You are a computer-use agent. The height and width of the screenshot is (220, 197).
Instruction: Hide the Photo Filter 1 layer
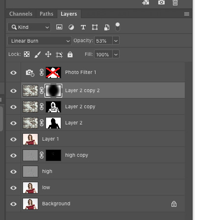point(13,73)
